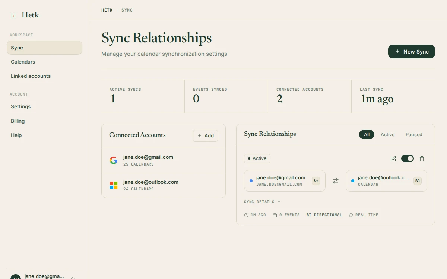Expand the SYNC DETAILS section
447x279 pixels.
point(262,202)
